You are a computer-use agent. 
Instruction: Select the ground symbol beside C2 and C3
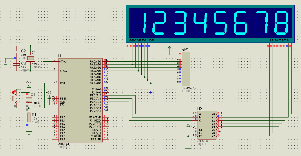5,64
